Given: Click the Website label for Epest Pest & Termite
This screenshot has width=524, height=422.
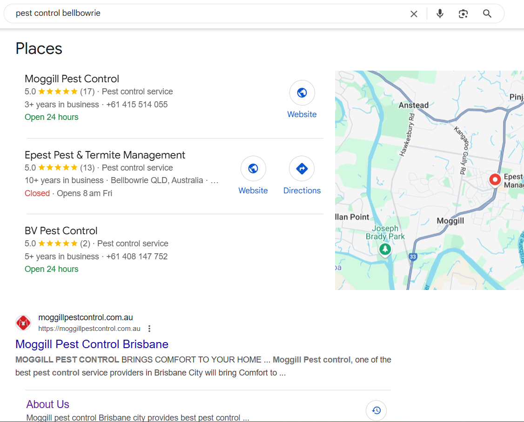Looking at the screenshot, I should [x=253, y=190].
